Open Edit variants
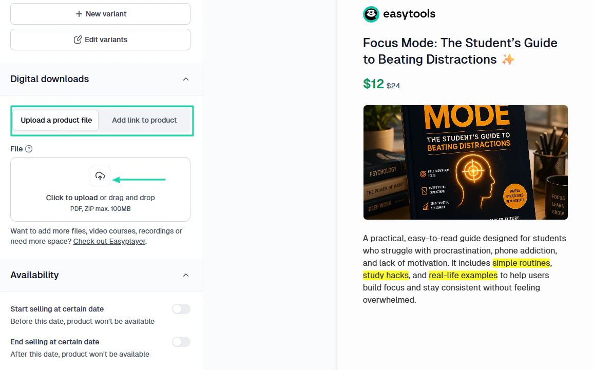The width and height of the screenshot is (612, 370). click(100, 40)
